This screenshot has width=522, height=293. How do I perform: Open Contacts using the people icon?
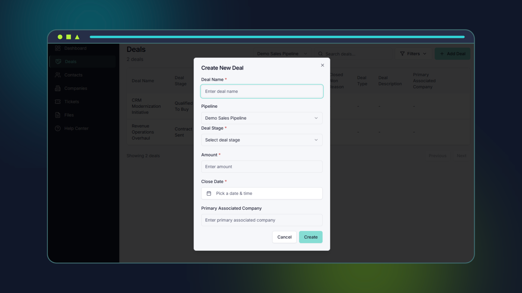(x=58, y=75)
